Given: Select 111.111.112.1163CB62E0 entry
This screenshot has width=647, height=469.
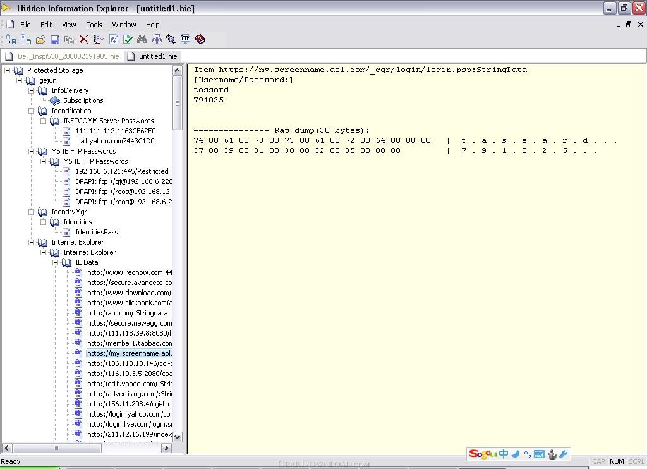Looking at the screenshot, I should [x=116, y=131].
